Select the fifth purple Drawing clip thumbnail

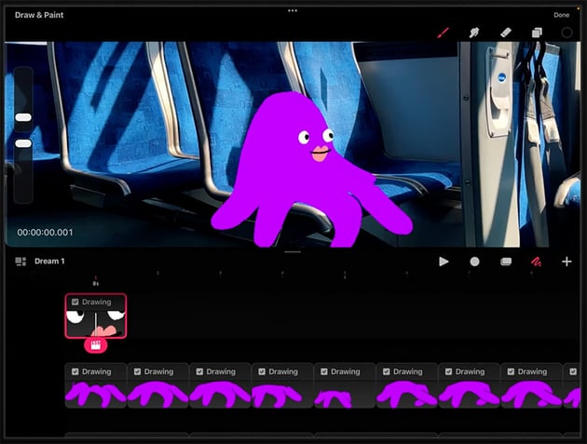[345, 395]
